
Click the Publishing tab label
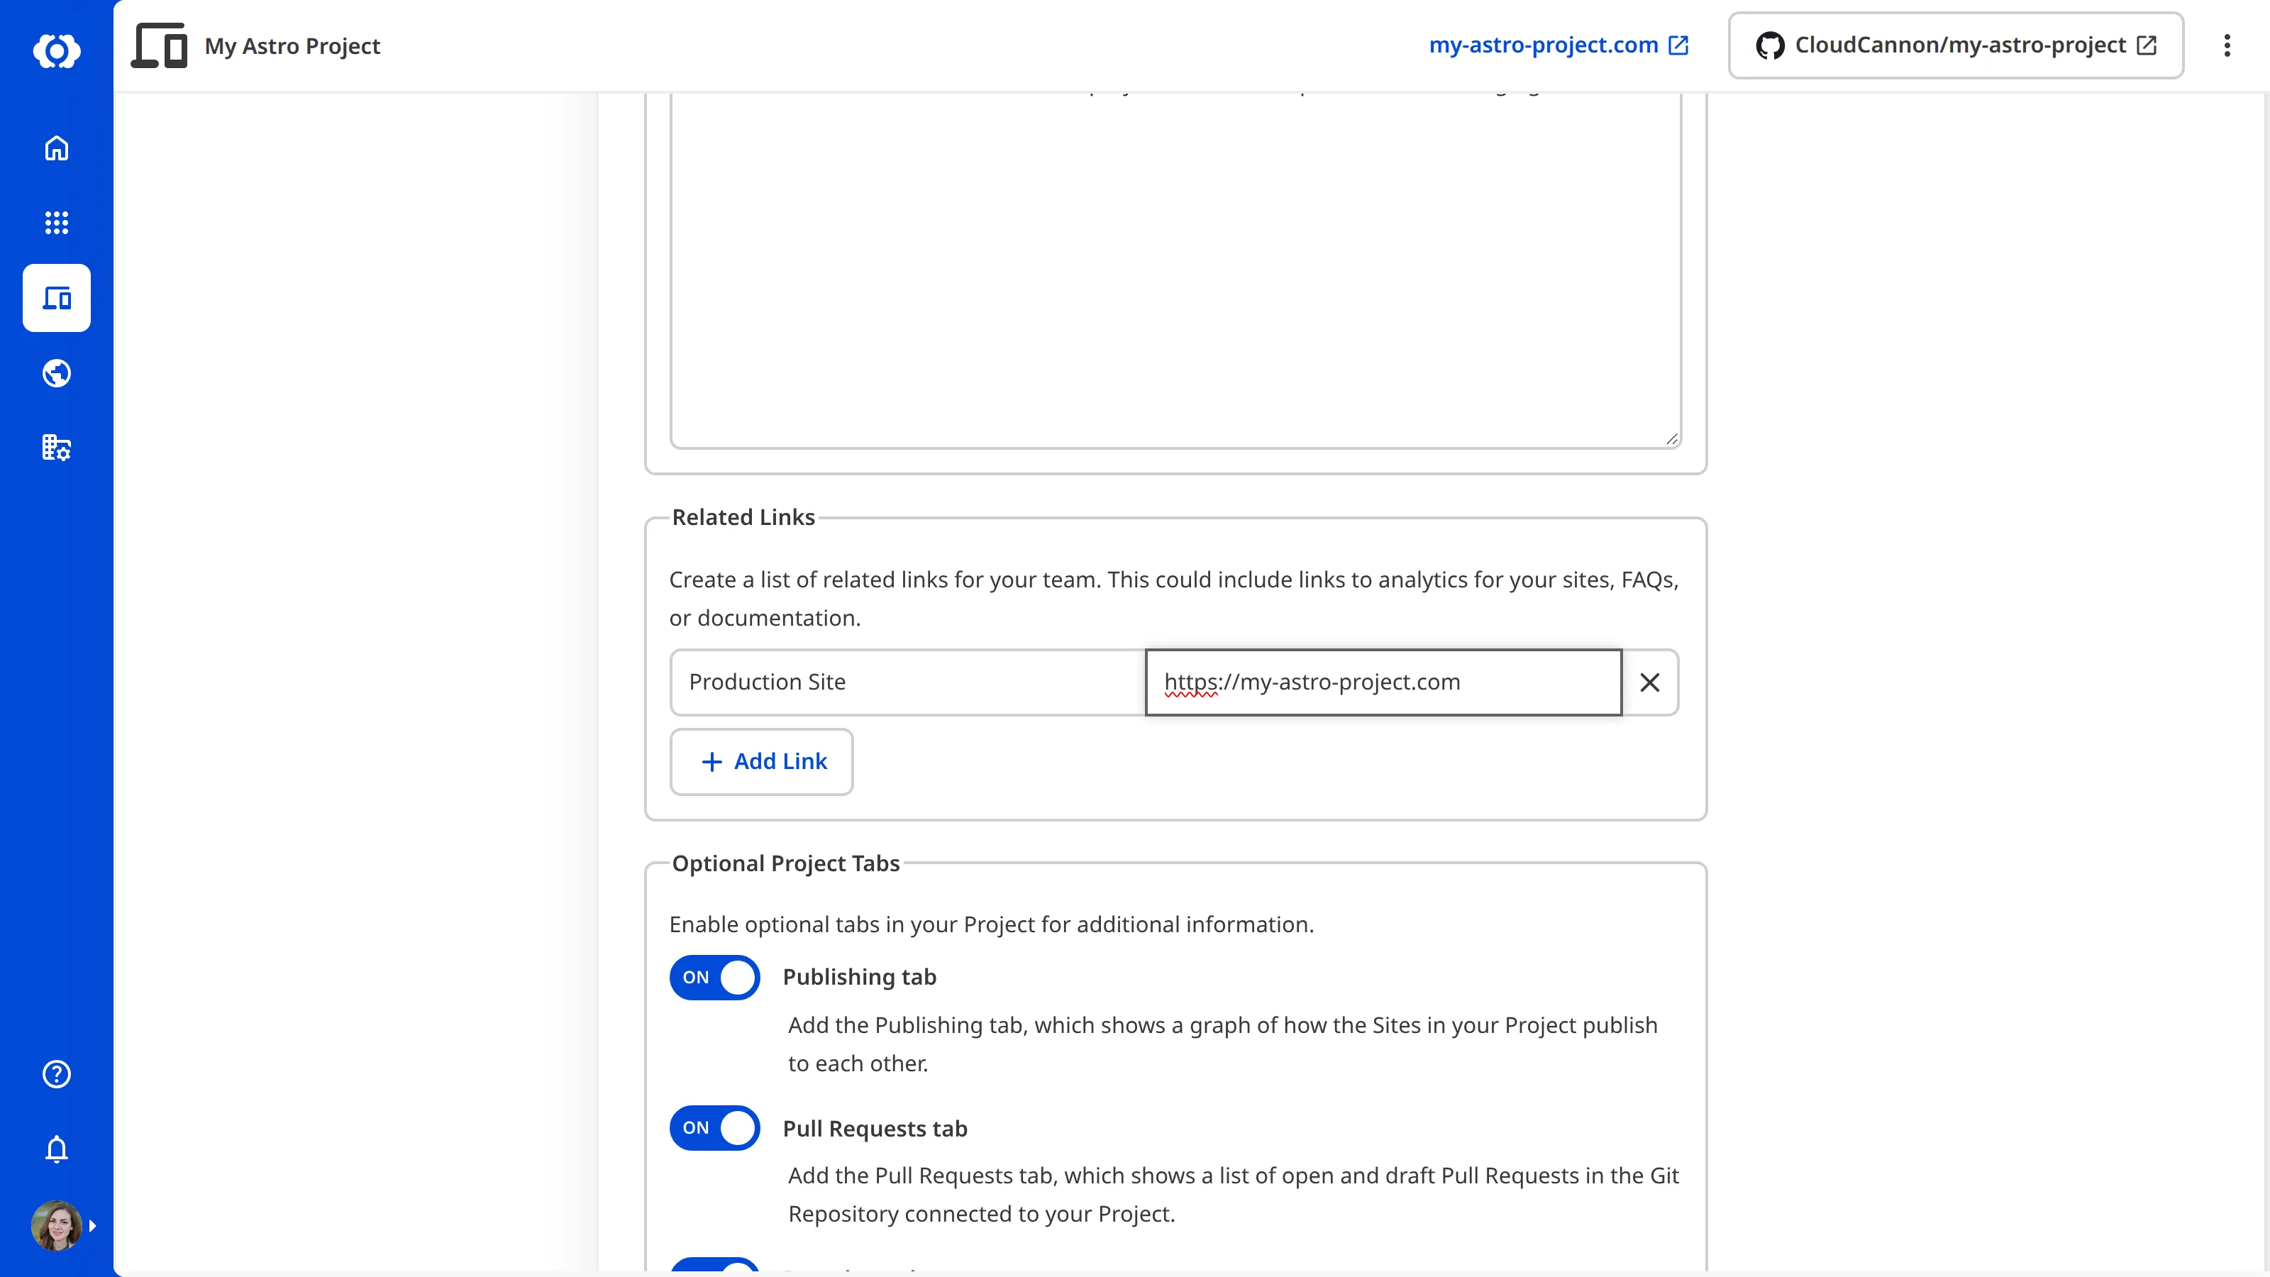pyautogui.click(x=859, y=978)
